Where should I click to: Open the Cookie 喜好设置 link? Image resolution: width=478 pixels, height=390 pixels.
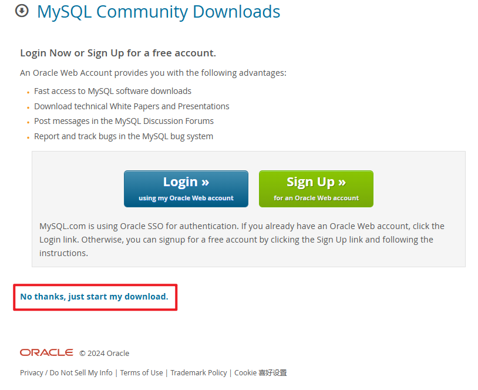point(260,372)
